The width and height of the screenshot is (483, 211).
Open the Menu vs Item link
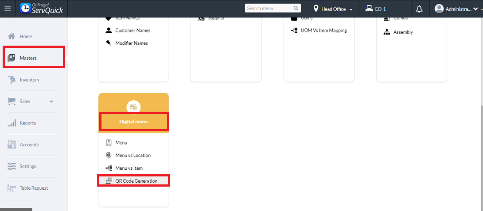[129, 168]
